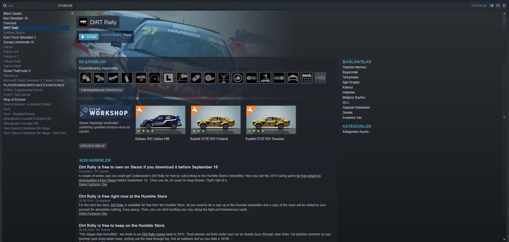Click the cocktail glass achievement icon
This screenshot has width=509, height=242.
tap(224, 78)
